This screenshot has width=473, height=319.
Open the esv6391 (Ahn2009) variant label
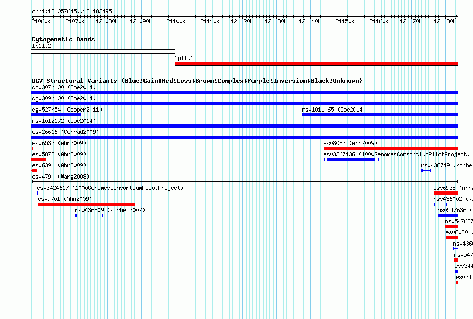pyautogui.click(x=59, y=165)
